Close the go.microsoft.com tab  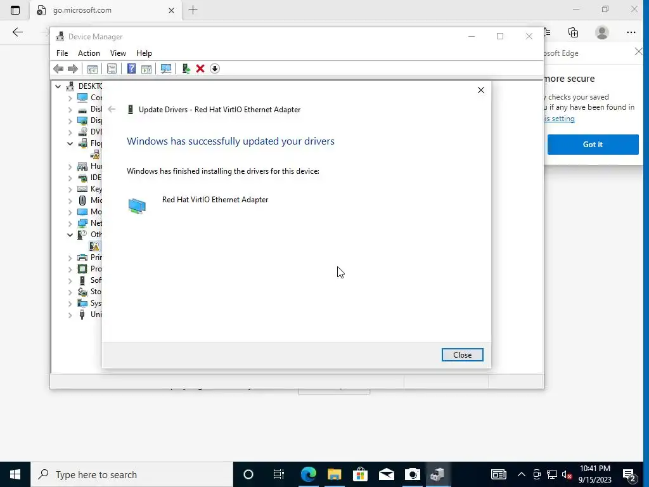pyautogui.click(x=171, y=10)
